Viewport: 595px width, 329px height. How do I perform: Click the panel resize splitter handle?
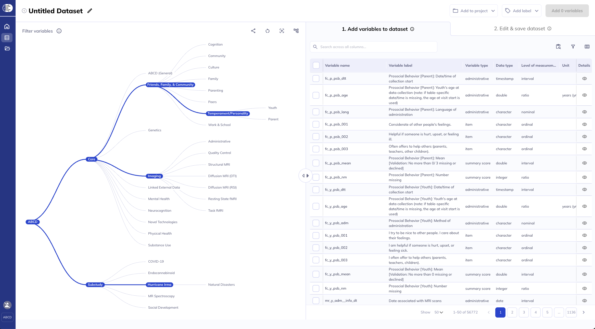click(x=305, y=176)
